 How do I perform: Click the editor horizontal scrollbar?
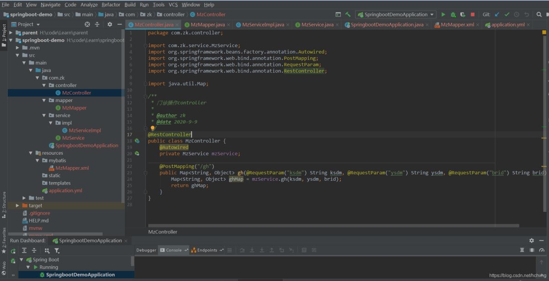click(x=334, y=225)
